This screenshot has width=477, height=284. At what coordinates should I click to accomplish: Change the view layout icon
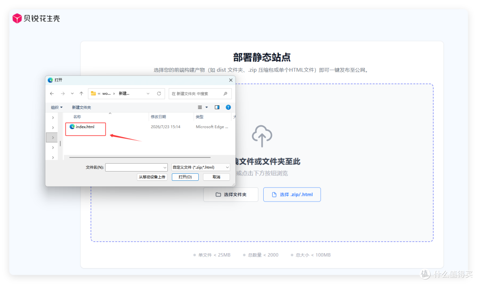(200, 107)
